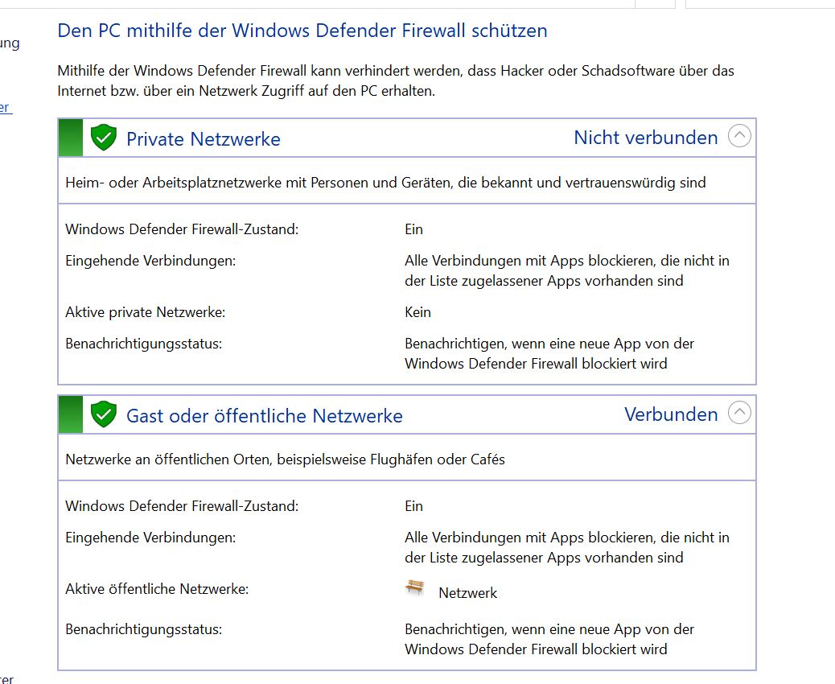835x684 pixels.
Task: Click the green status bar of Private Netzwerke
Action: click(x=70, y=138)
